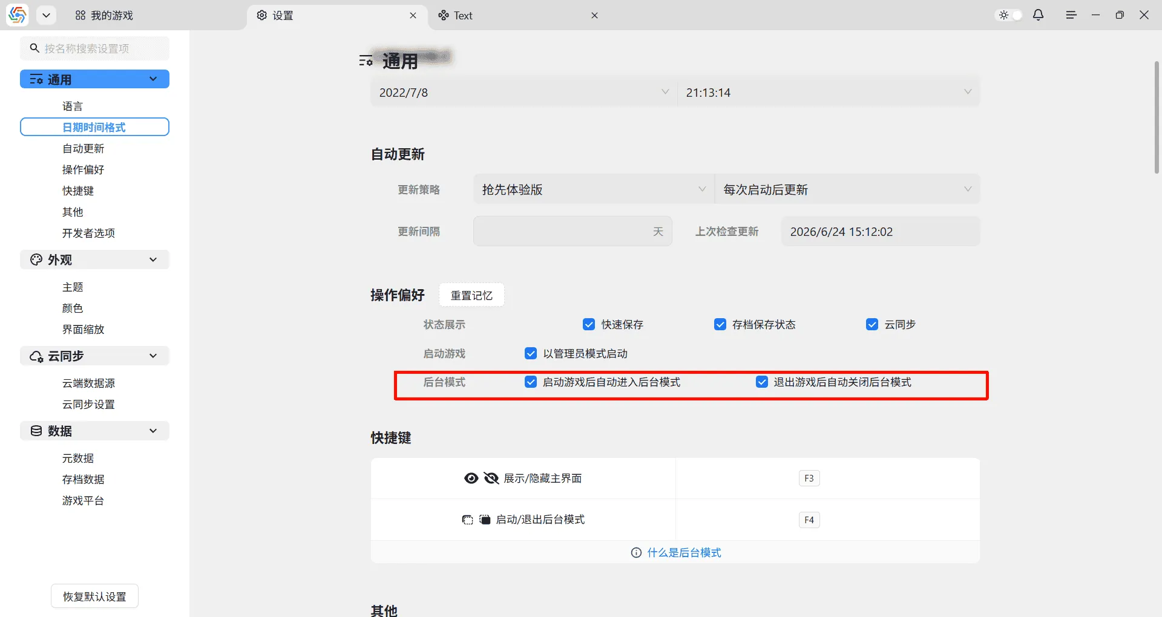Uncheck 存档保存状态 checkbox

coord(720,325)
